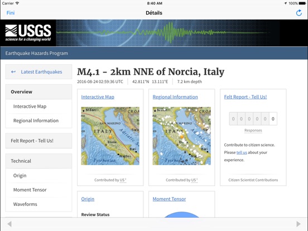Choose Moment Tensor in the sidebar
Viewport: 308px width, 231px height.
38,190
